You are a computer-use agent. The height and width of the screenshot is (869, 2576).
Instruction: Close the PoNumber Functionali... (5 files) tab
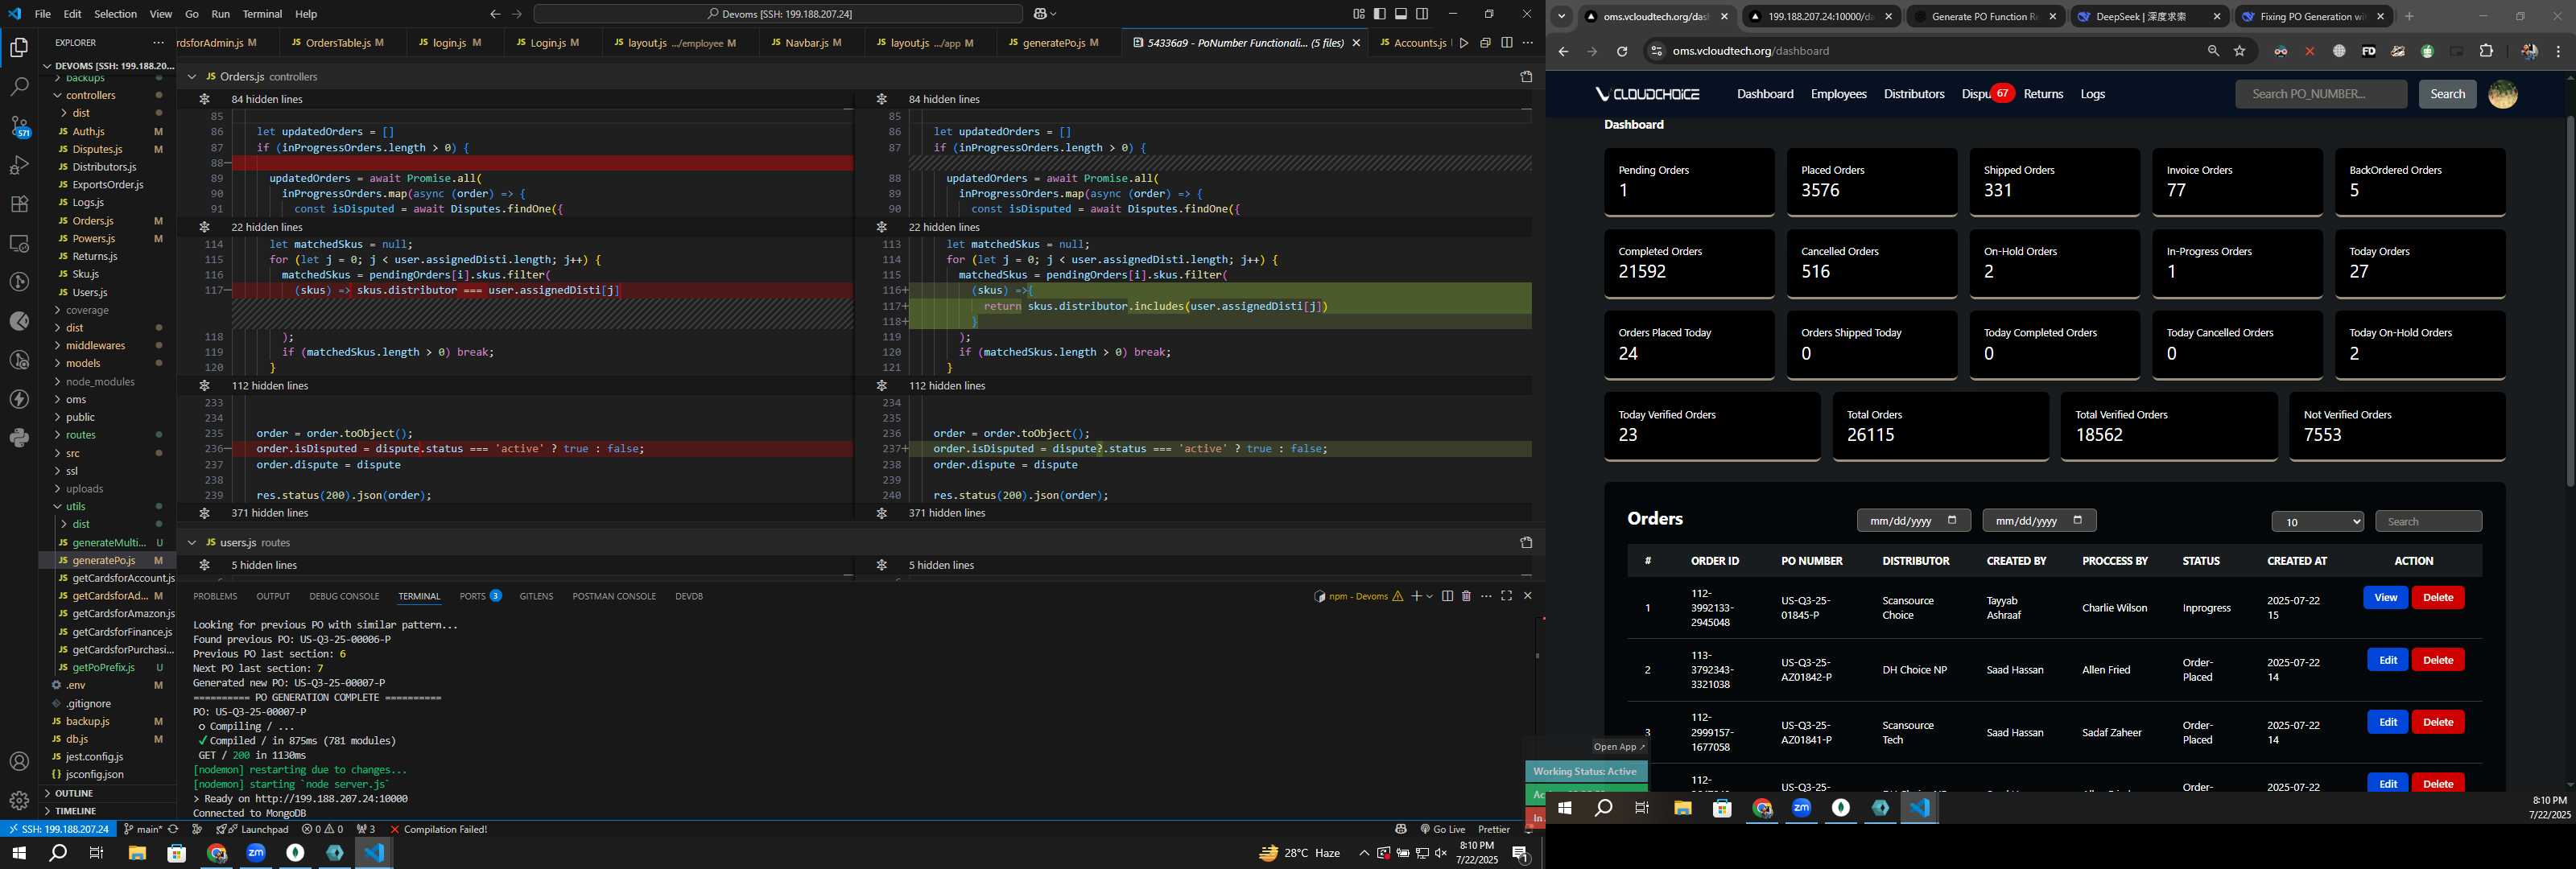coord(1356,43)
